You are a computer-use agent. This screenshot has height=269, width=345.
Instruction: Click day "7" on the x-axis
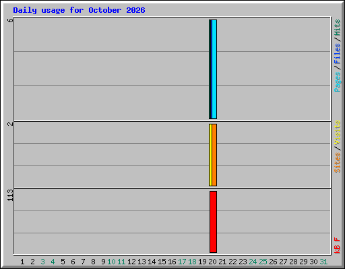83,262
